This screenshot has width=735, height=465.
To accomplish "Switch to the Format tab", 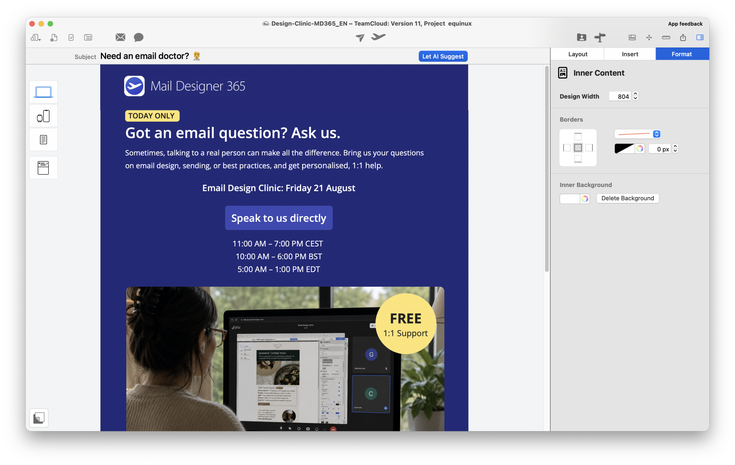I will [682, 54].
